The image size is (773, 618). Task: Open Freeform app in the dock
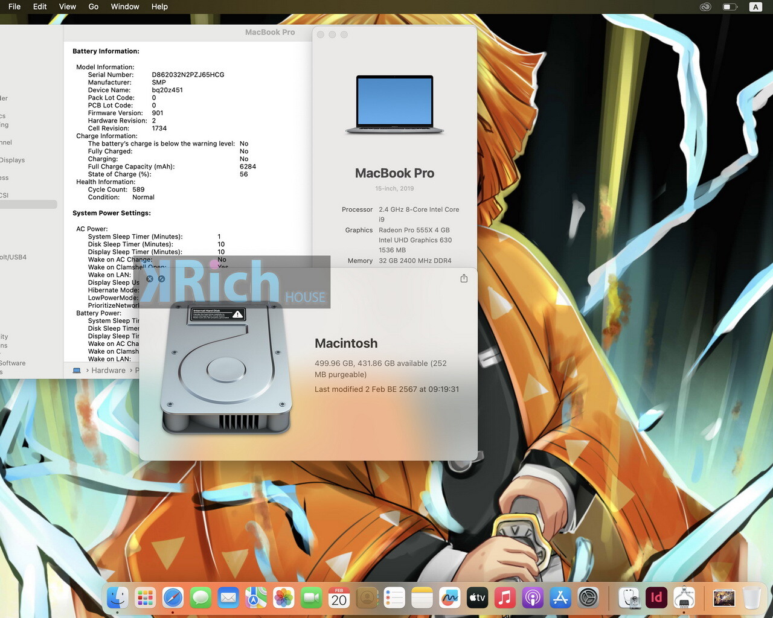click(x=450, y=597)
